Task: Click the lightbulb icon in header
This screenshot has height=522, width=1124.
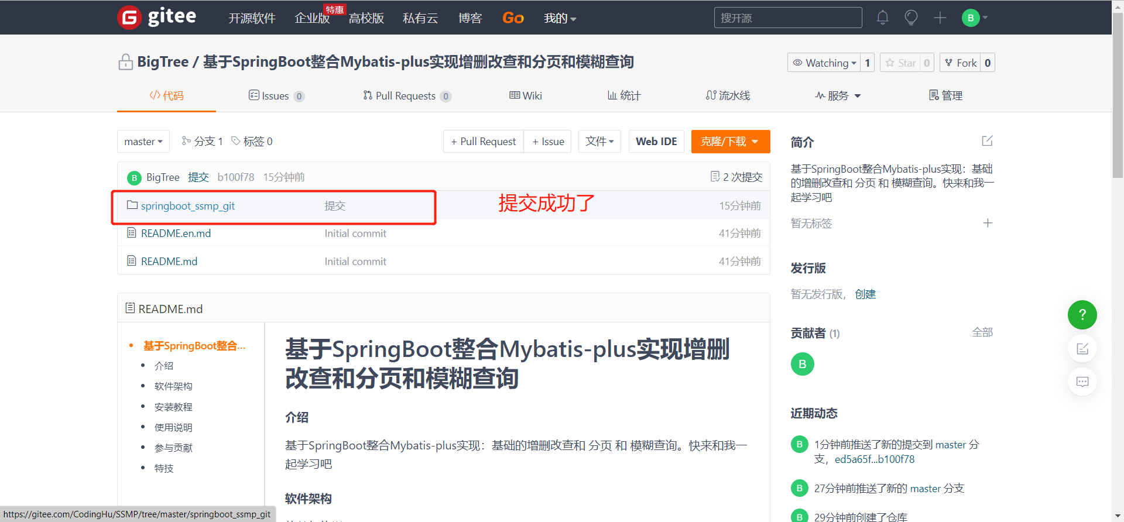Action: (911, 18)
